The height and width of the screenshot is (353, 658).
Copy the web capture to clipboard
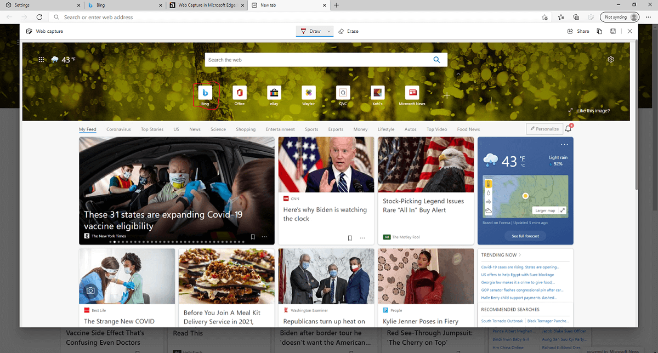(x=599, y=31)
